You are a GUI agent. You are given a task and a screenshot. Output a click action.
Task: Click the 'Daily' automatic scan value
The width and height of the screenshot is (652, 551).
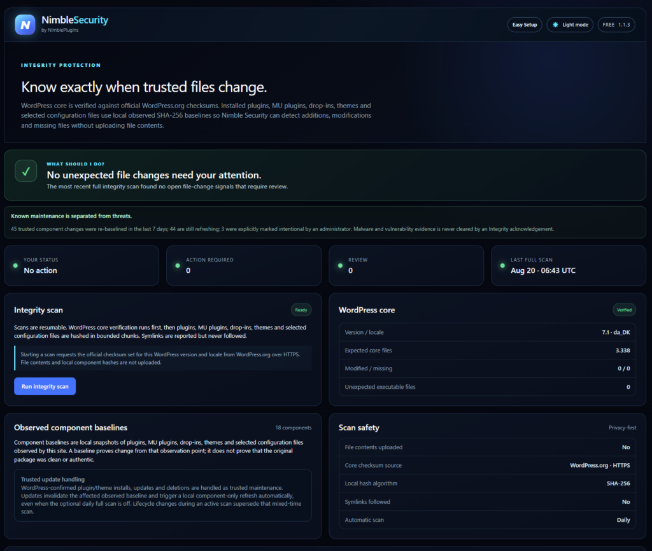[623, 520]
